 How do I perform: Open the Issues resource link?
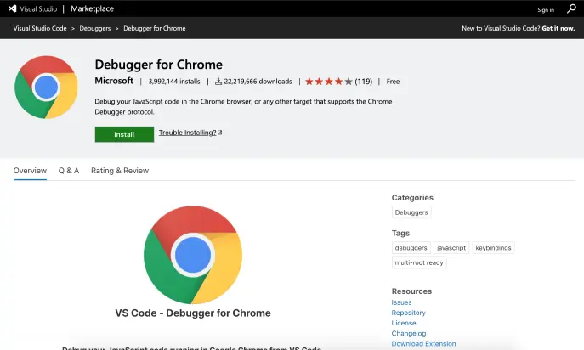401,302
